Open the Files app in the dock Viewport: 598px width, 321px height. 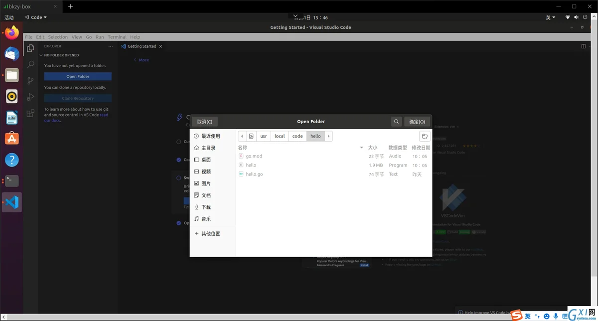pyautogui.click(x=12, y=75)
